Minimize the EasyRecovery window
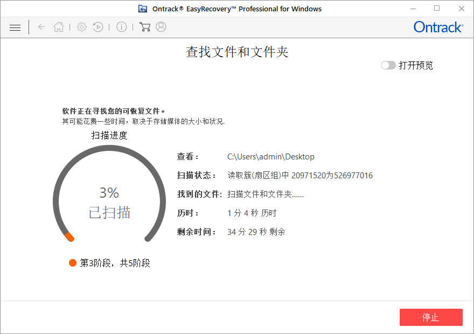Viewport: 474px width, 334px height. point(413,9)
